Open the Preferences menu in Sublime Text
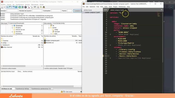Image resolution: width=175 pixels, height=98 pixels. pyautogui.click(x=122, y=7)
